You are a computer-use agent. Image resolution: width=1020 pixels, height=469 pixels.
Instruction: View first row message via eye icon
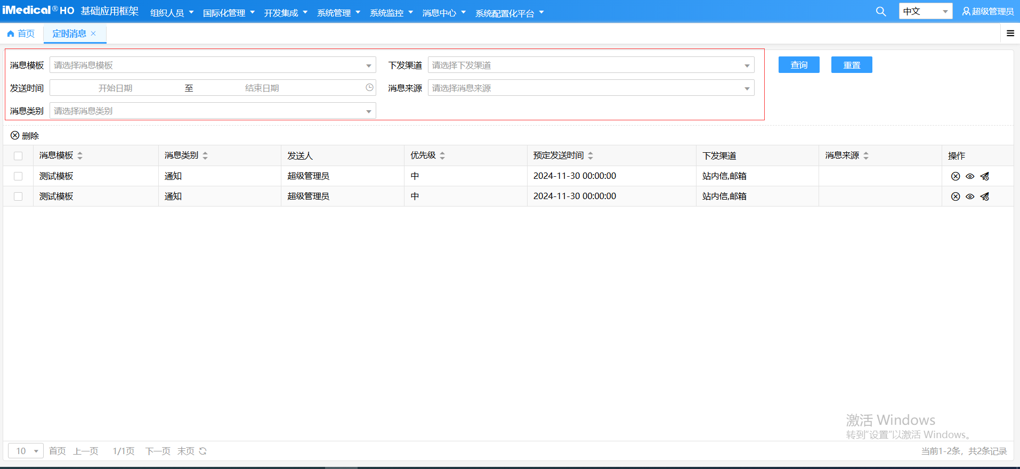[970, 176]
